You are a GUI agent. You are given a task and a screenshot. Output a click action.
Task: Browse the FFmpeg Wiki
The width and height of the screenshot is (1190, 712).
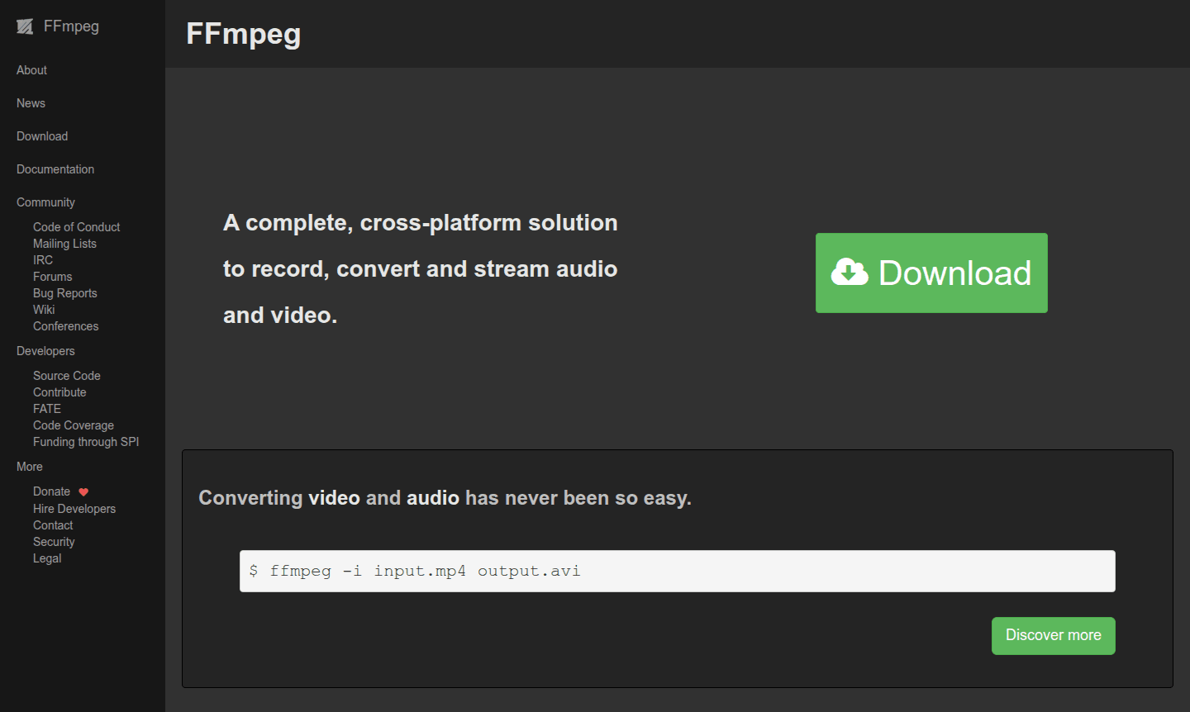tap(43, 309)
